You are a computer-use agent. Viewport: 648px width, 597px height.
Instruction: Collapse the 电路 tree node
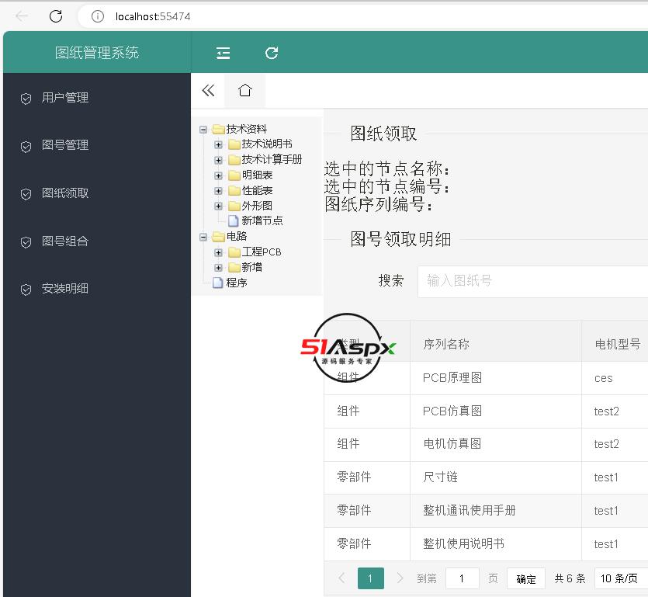203,237
